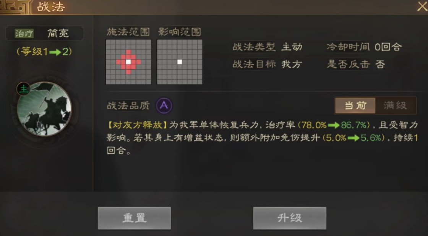Viewport: 428px width, 236px height.
Task: Click the 是否反击 否 field
Action: click(x=356, y=64)
